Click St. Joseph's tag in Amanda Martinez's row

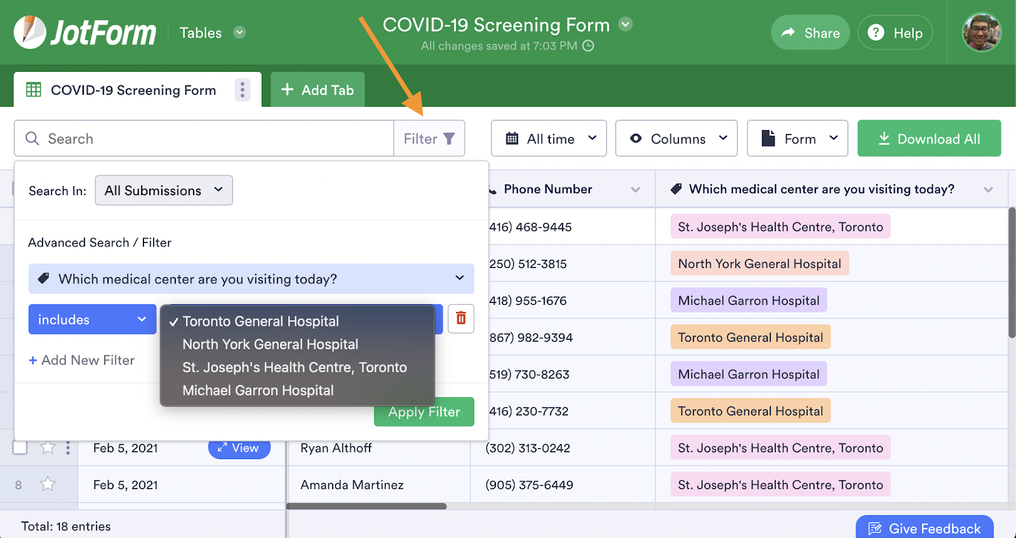780,485
